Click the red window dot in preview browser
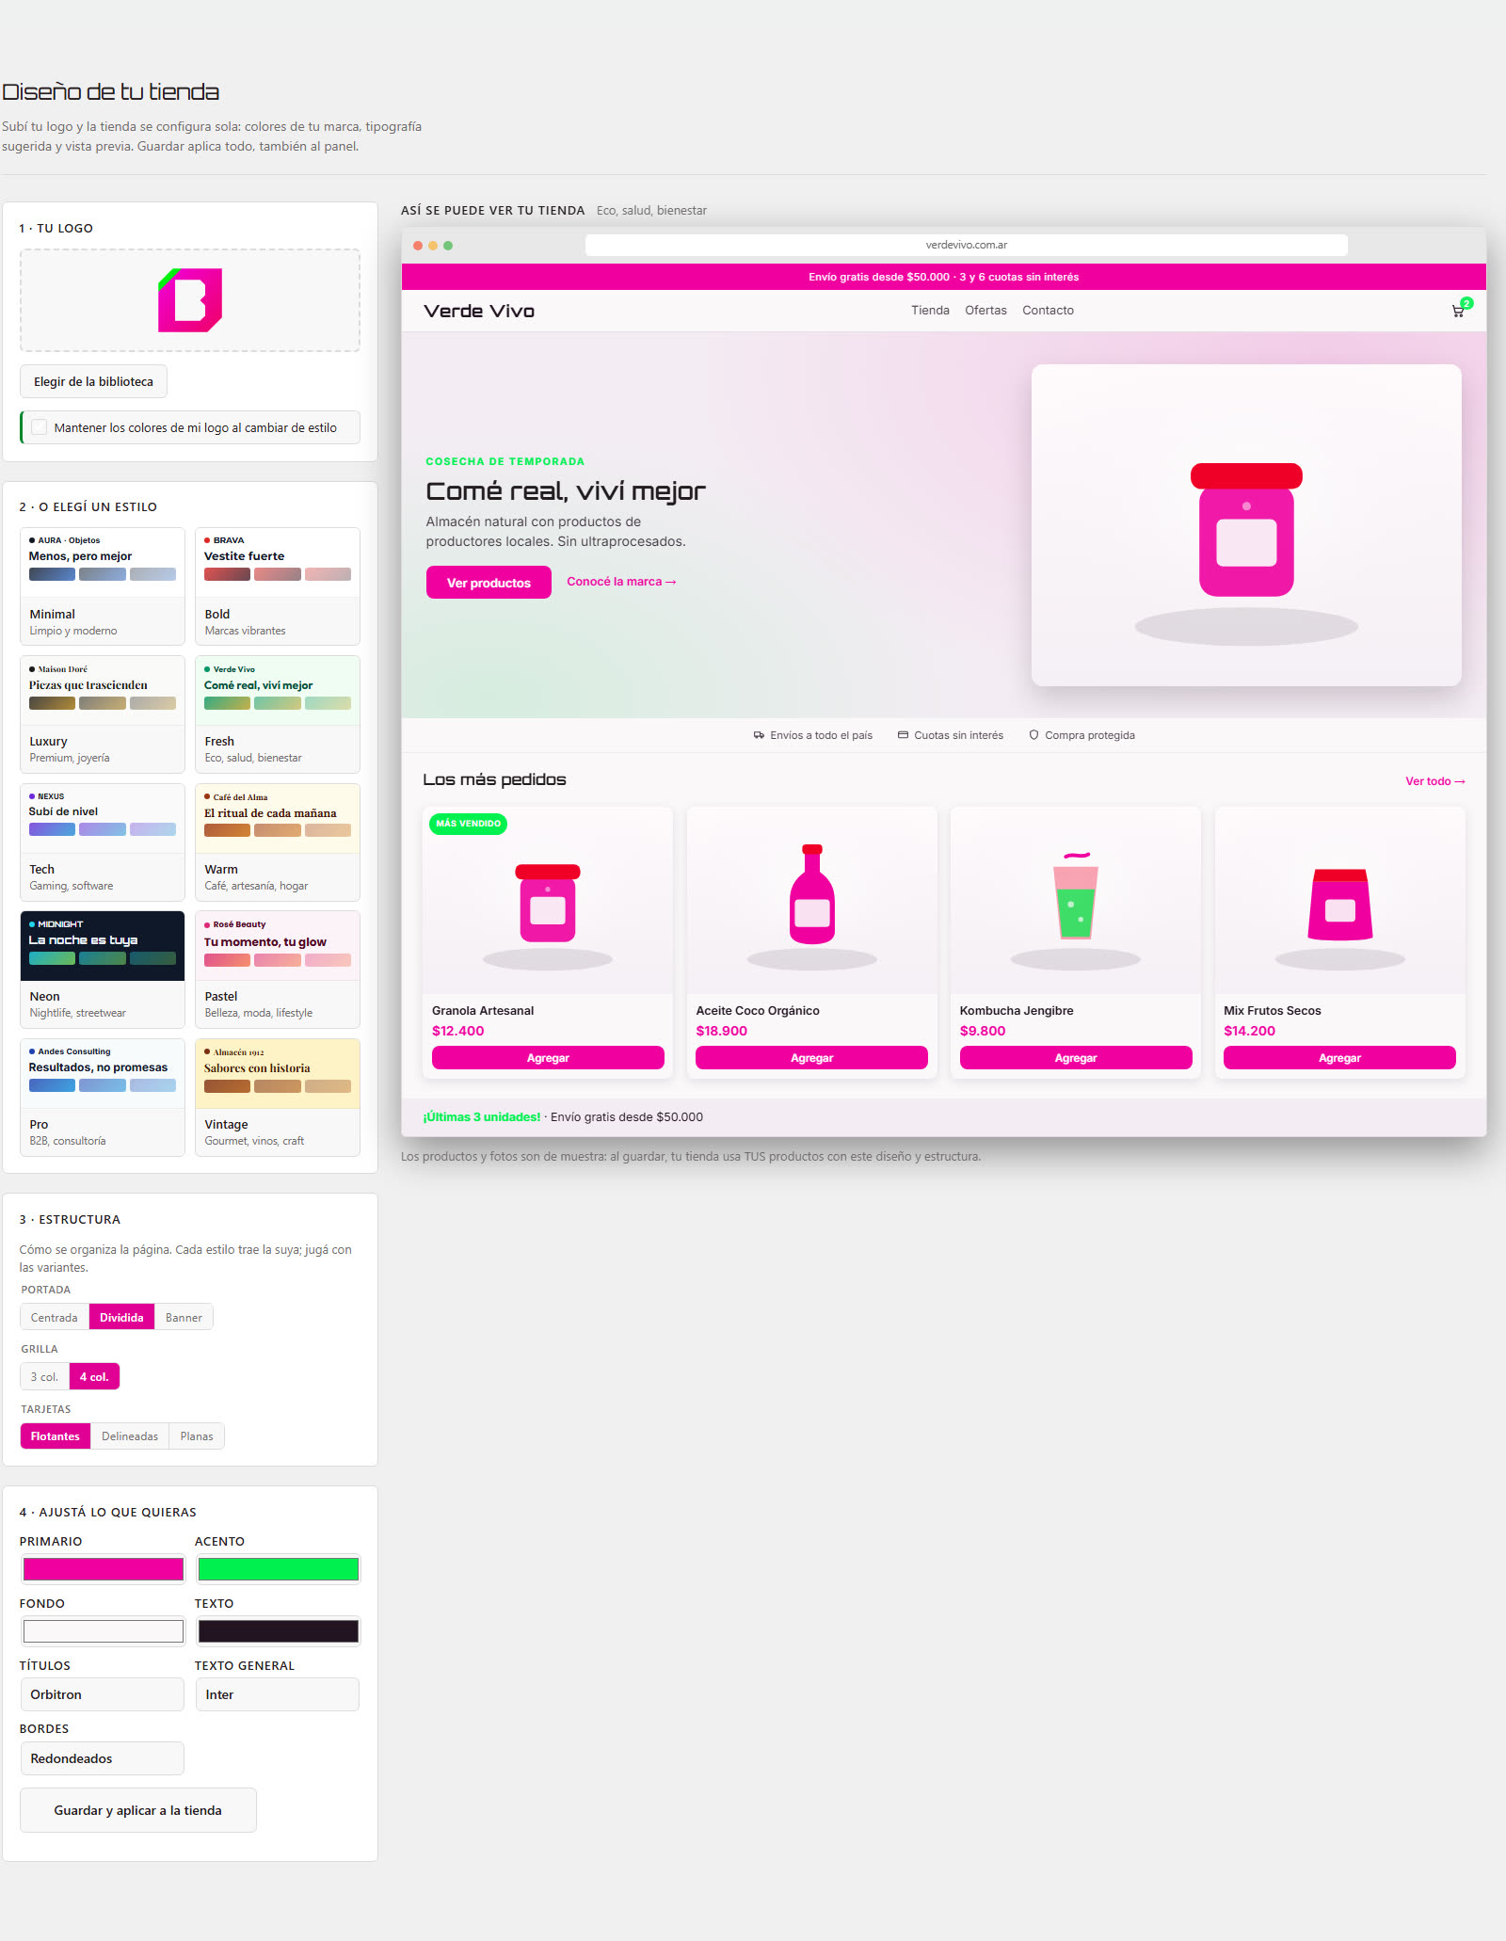 coord(418,246)
